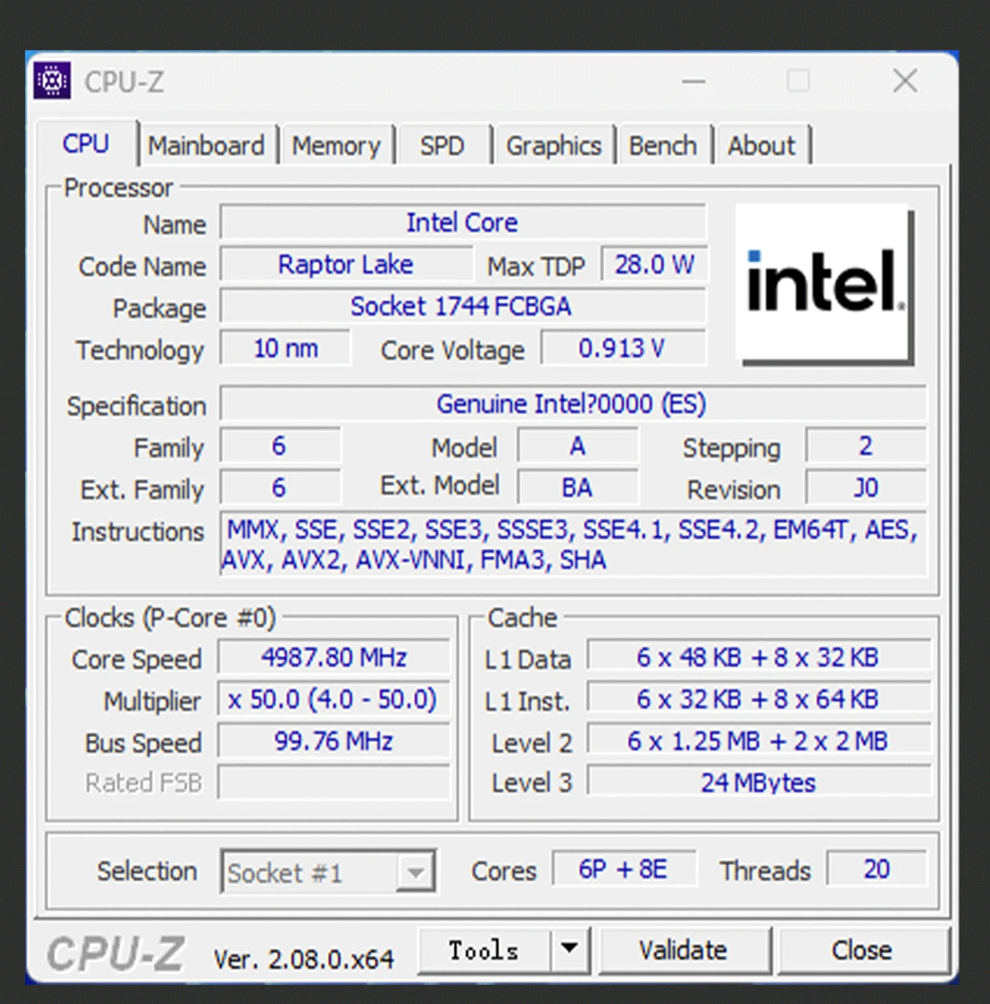Screen dimensions: 990x1004
Task: Click the Validate button
Action: pyautogui.click(x=684, y=950)
